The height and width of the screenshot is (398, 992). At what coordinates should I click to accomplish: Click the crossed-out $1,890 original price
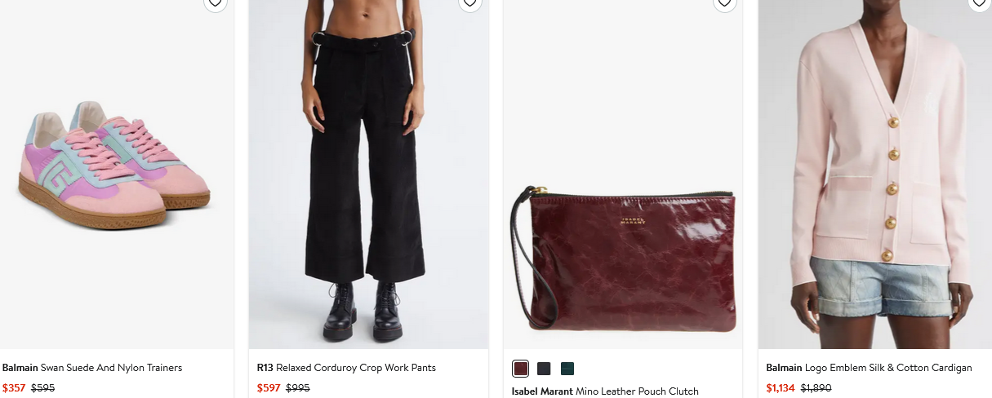816,388
